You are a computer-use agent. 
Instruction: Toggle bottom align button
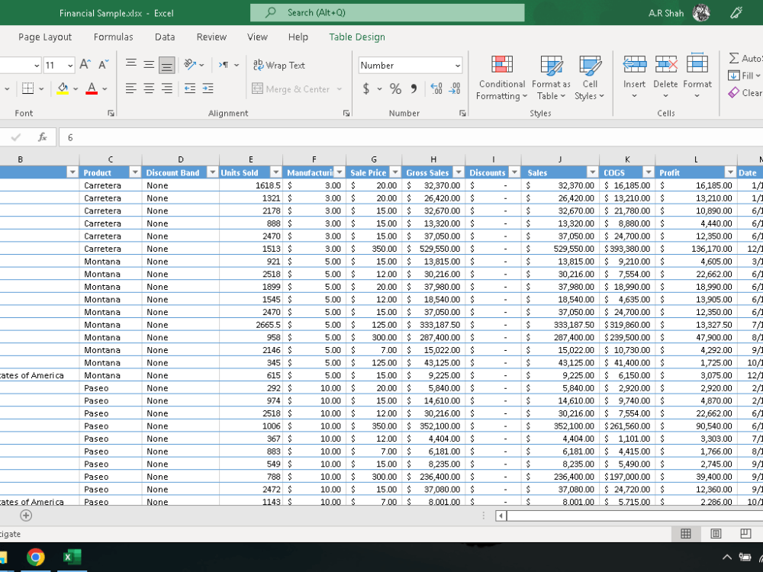pos(167,65)
